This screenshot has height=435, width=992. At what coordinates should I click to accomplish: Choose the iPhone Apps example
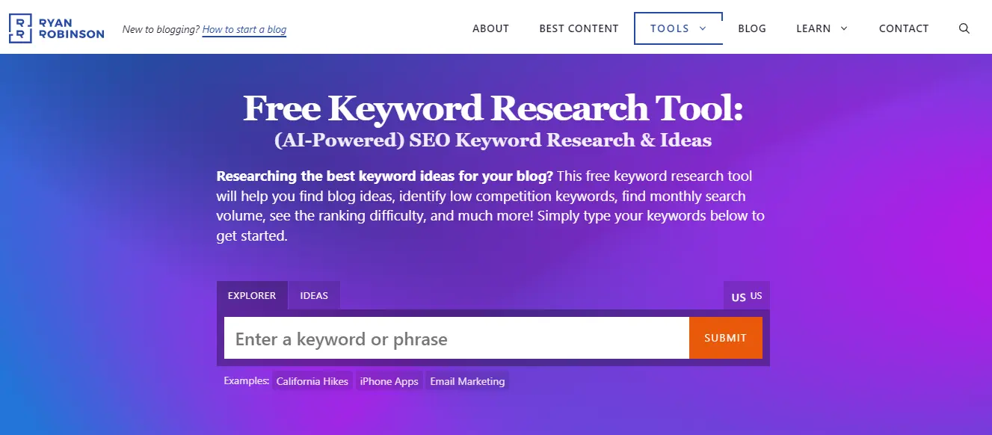(389, 380)
